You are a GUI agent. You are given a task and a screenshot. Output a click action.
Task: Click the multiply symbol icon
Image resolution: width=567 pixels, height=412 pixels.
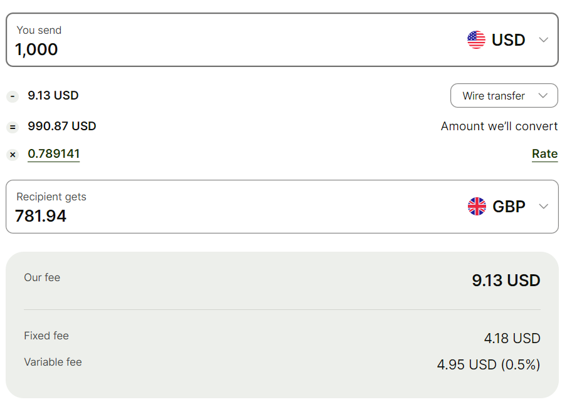coord(13,155)
